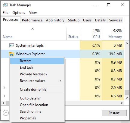Select the System interrupts row
The width and height of the screenshot is (130, 123).
click(x=63, y=46)
